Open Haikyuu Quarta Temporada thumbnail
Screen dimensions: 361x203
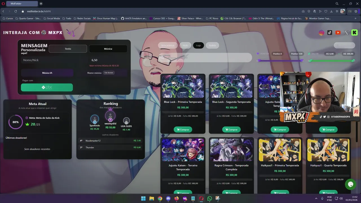pos(328,150)
